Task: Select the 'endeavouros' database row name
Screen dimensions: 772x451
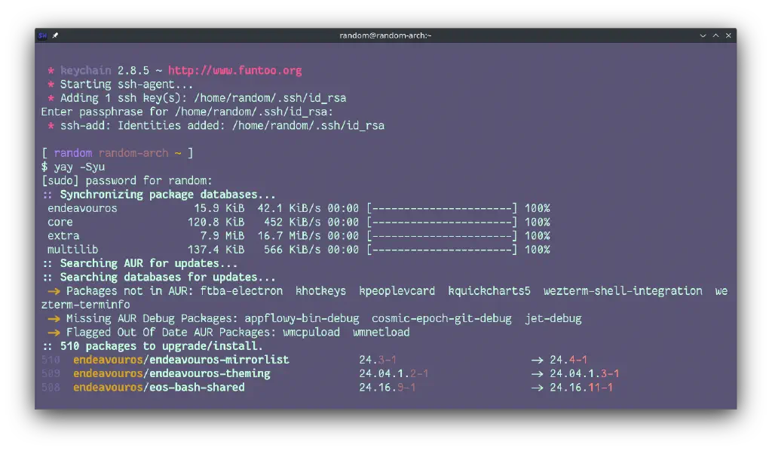Action: tap(82, 208)
